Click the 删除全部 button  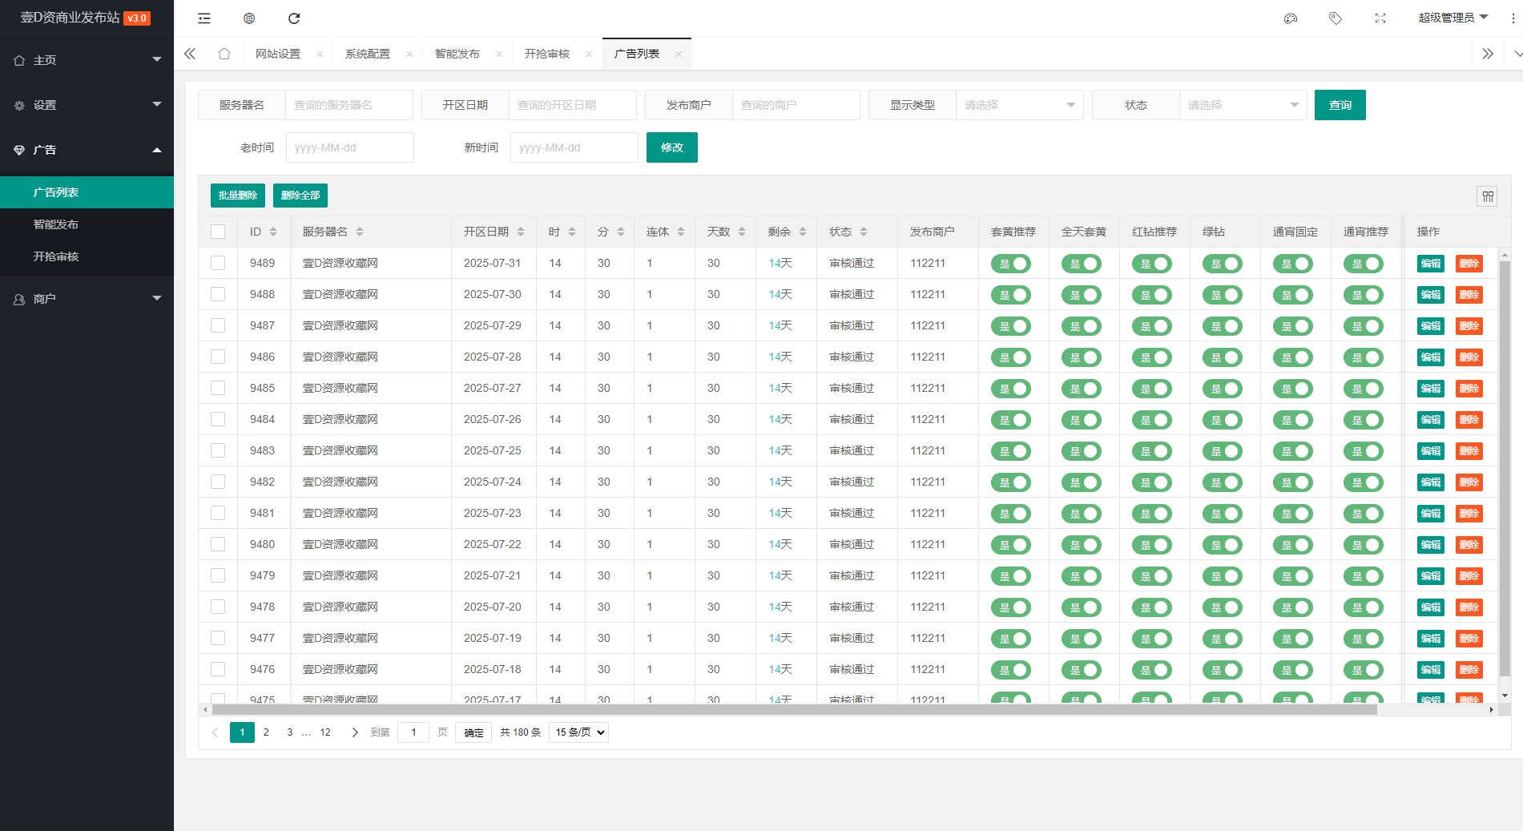click(300, 196)
